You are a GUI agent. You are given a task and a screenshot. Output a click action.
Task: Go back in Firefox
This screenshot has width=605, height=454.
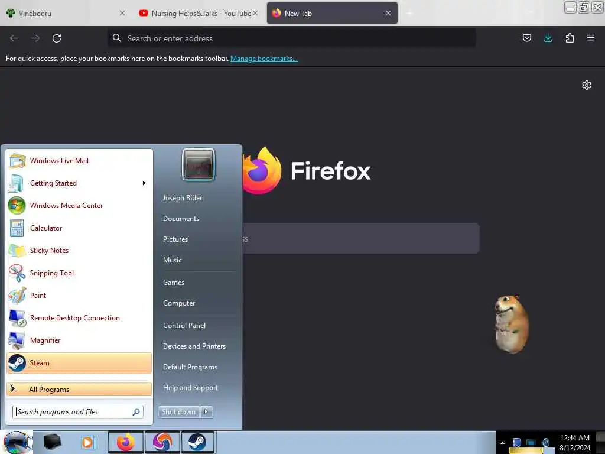[14, 38]
